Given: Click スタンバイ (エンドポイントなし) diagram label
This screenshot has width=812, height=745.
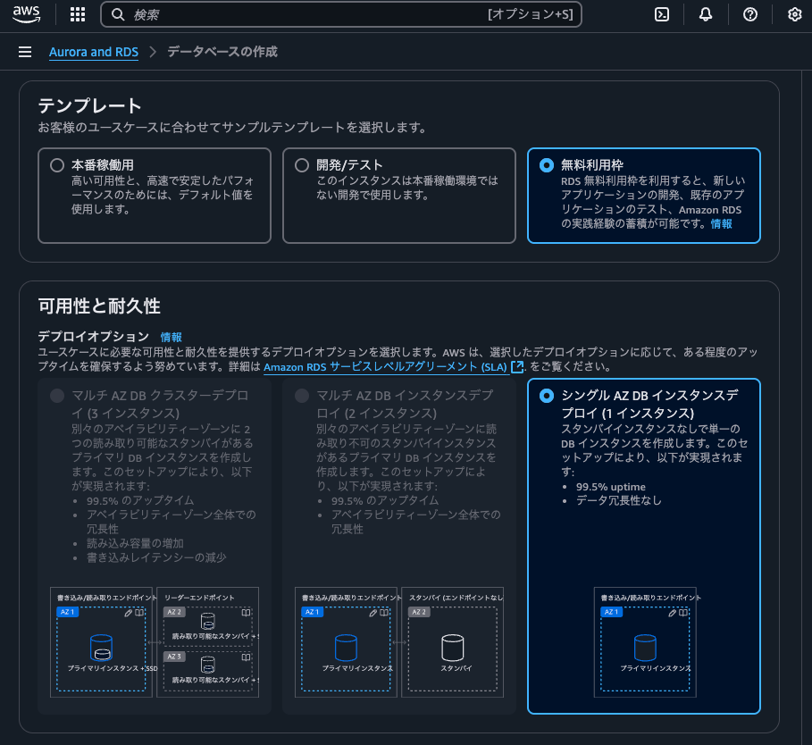Looking at the screenshot, I should (x=456, y=598).
